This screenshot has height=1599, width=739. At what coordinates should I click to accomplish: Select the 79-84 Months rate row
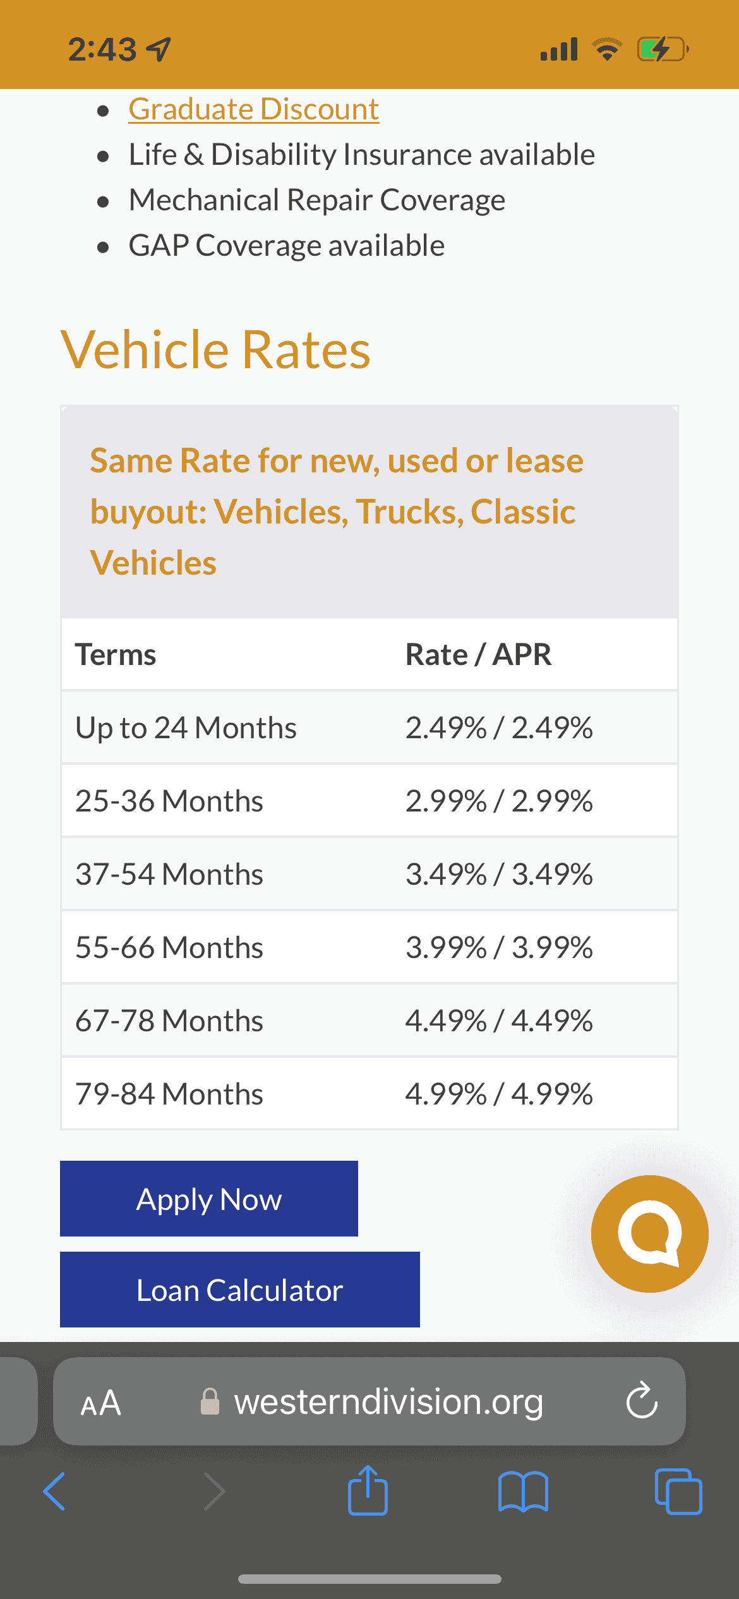coord(369,1094)
